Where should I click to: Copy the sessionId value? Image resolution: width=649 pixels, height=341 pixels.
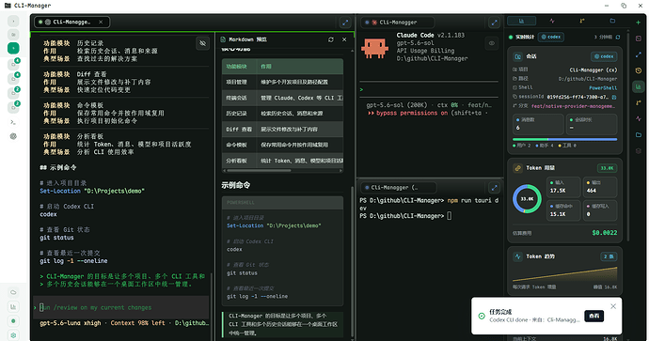point(614,97)
